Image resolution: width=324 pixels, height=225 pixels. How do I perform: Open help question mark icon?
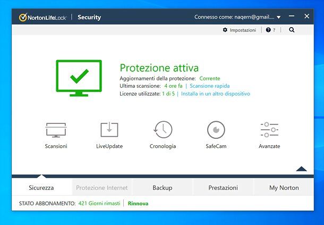(268, 30)
